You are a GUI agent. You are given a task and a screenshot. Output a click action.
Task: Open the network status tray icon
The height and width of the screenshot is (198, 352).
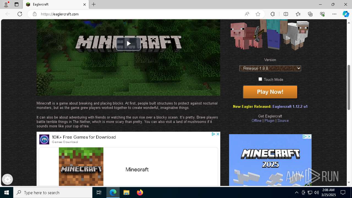(310, 193)
